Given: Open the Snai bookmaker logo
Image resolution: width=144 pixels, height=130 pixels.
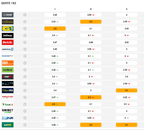Looking at the screenshot, I should tap(8, 15).
